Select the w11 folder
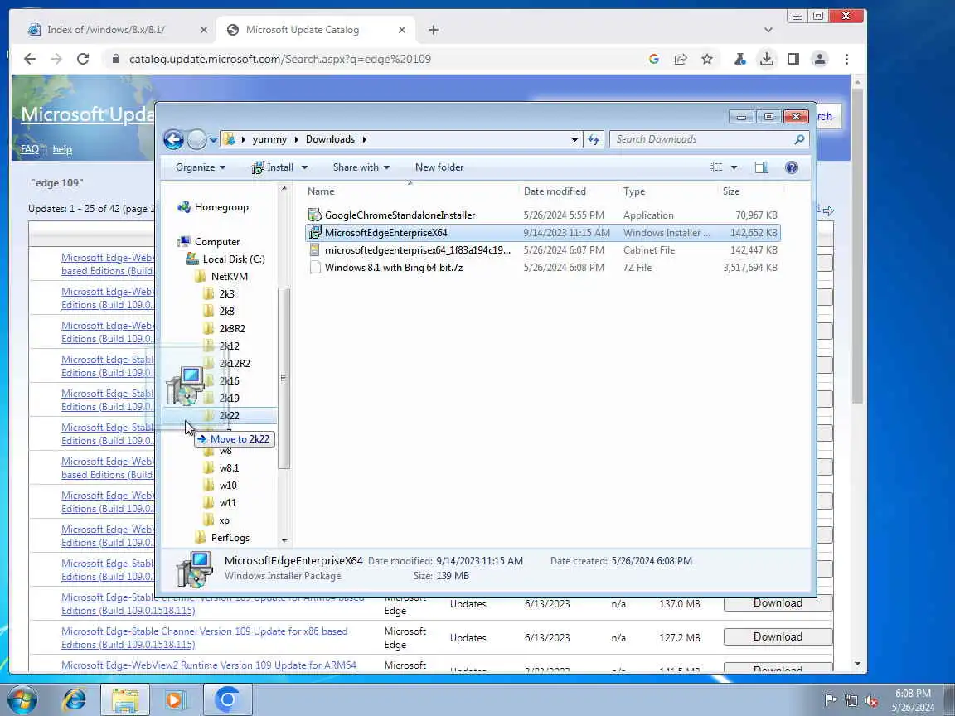 228,503
